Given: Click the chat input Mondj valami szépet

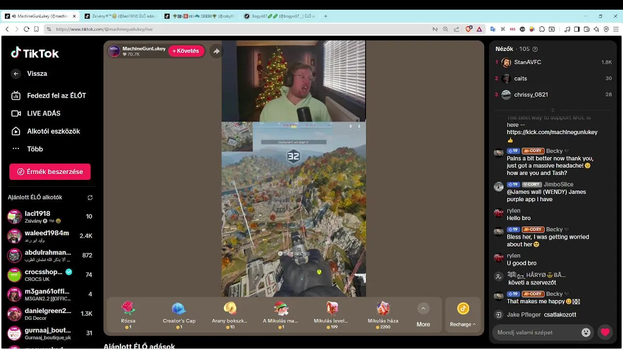Looking at the screenshot, I should (535, 332).
